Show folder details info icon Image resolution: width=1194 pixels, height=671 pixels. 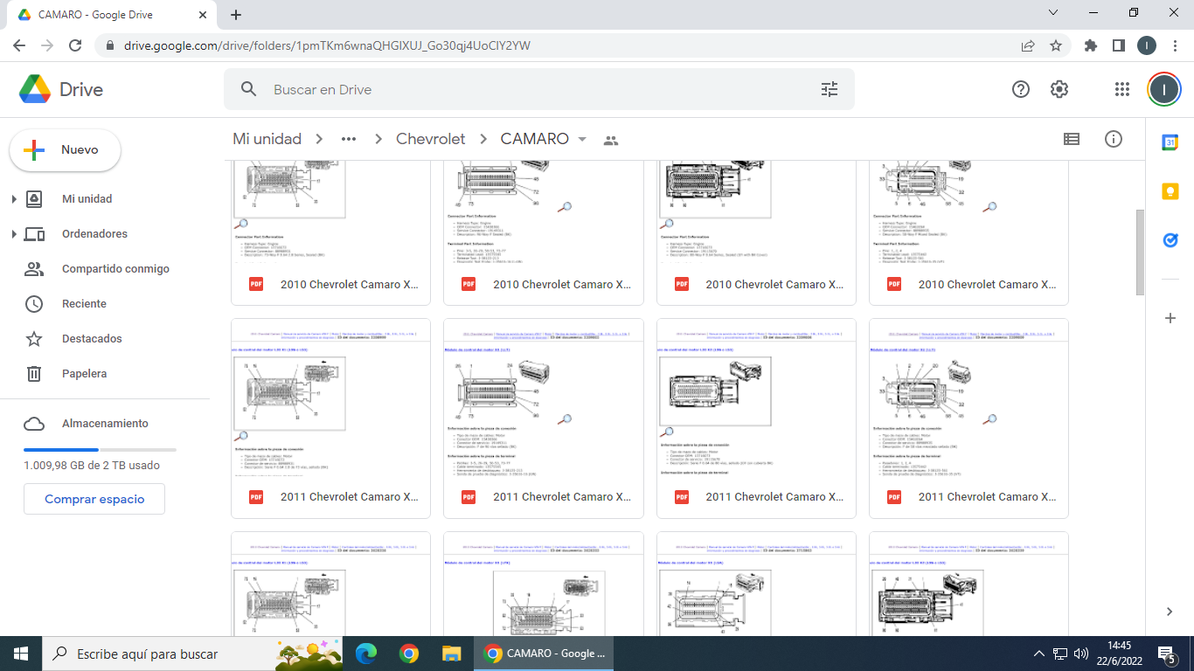tap(1113, 139)
